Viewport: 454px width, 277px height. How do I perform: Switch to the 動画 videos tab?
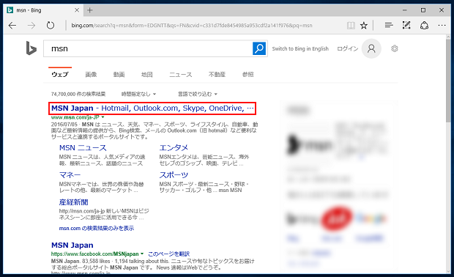click(119, 75)
